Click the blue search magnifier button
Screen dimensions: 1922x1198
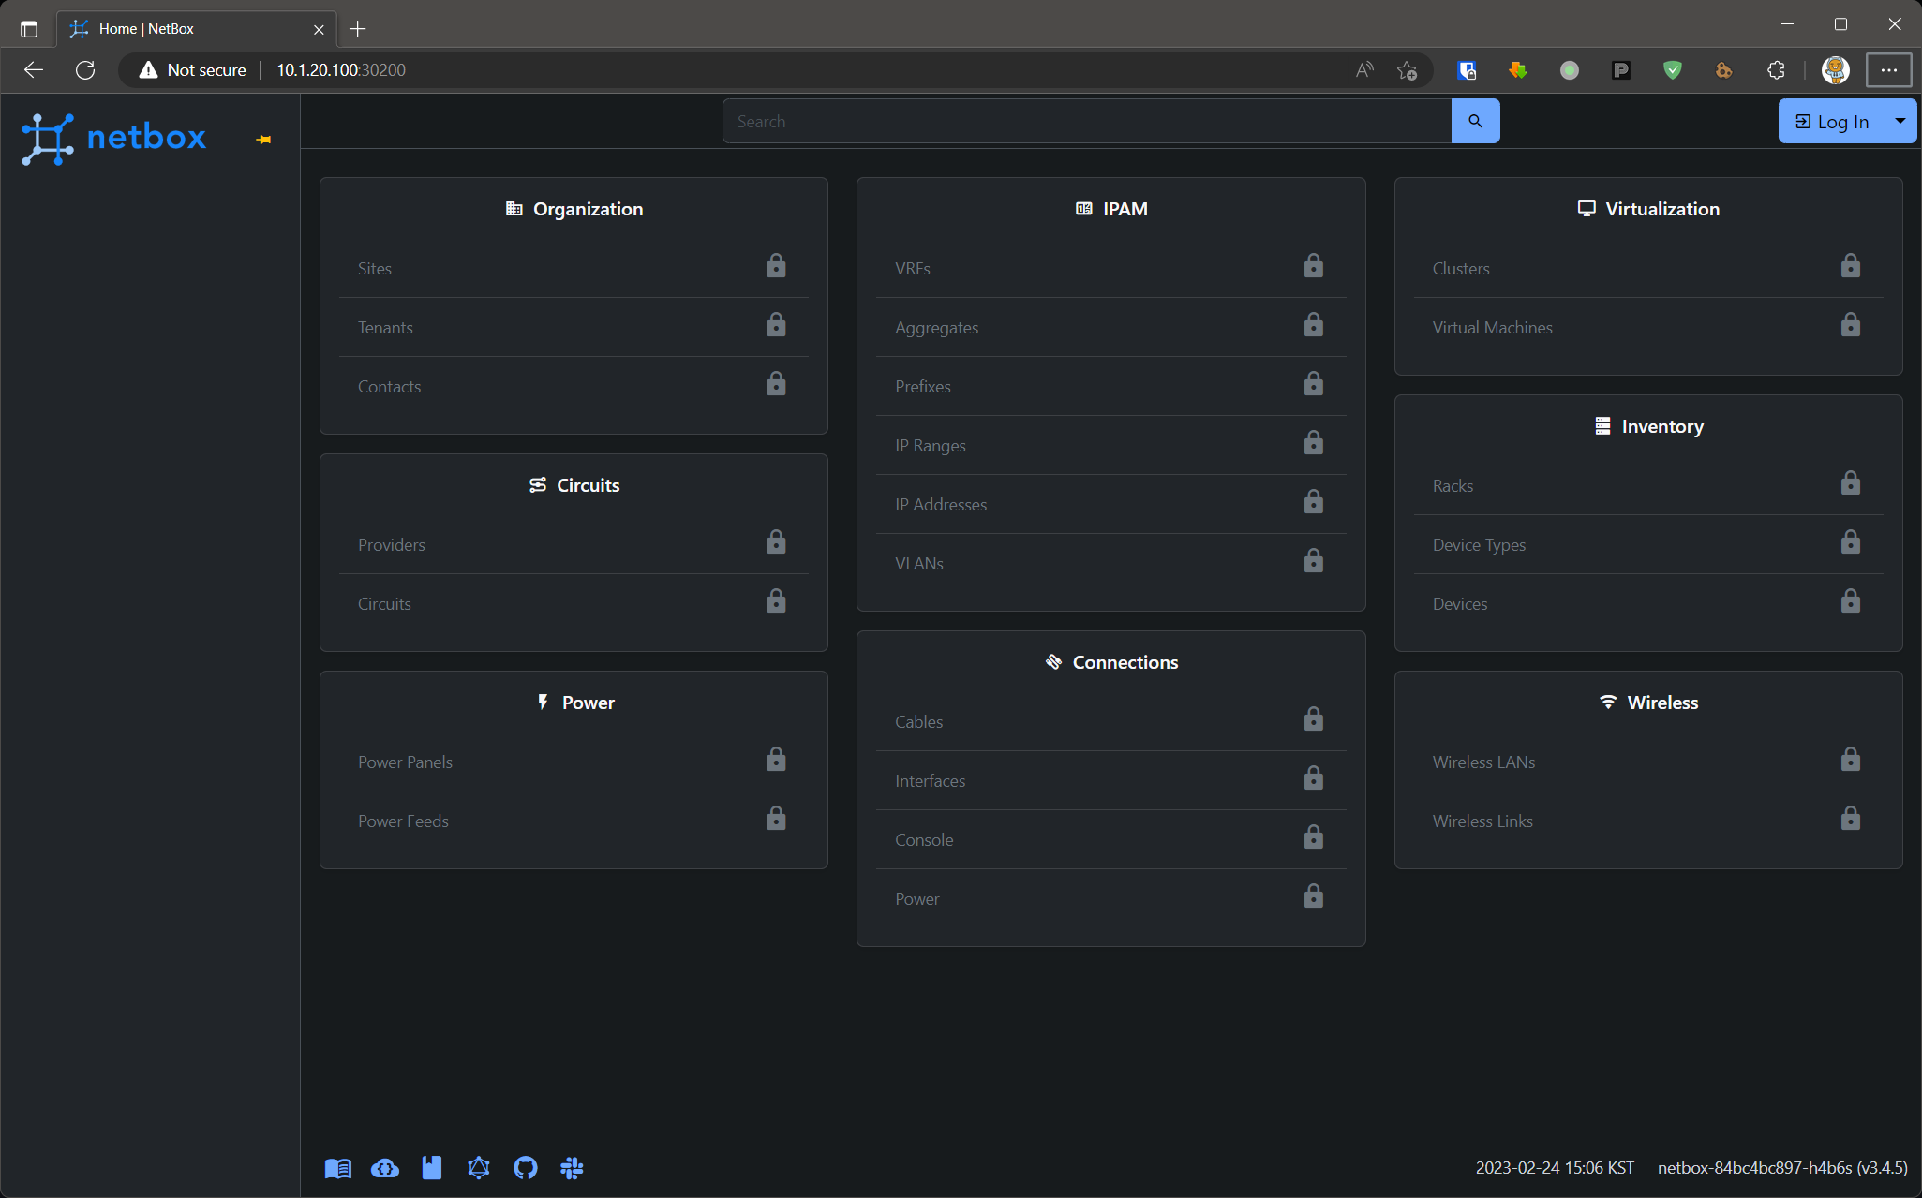coord(1475,121)
